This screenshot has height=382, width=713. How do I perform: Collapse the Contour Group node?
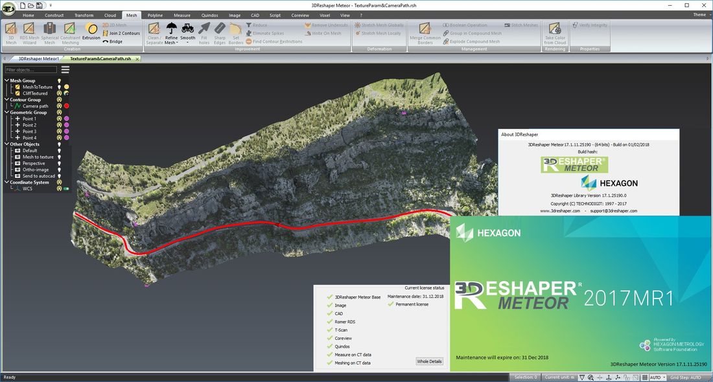(7, 100)
